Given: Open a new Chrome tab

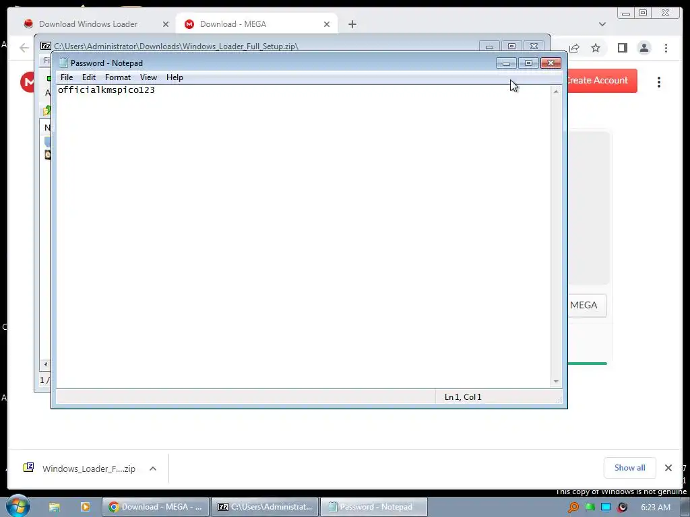Looking at the screenshot, I should [352, 24].
